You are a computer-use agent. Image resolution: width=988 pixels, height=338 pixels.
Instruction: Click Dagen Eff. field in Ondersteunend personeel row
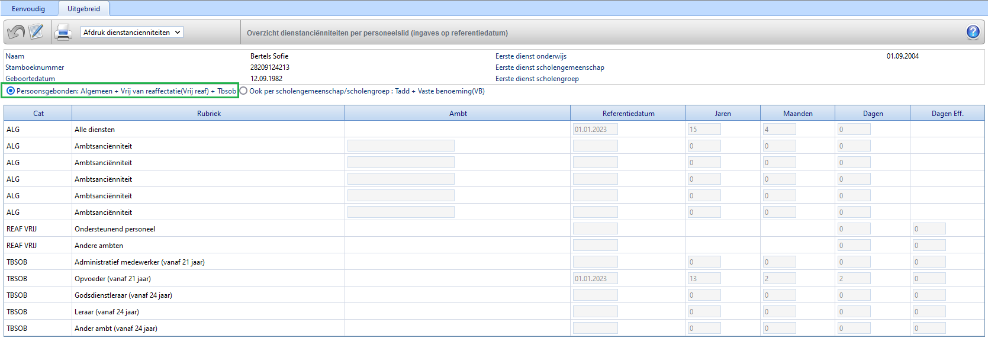pyautogui.click(x=929, y=228)
